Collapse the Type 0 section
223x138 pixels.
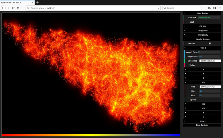[203, 48]
